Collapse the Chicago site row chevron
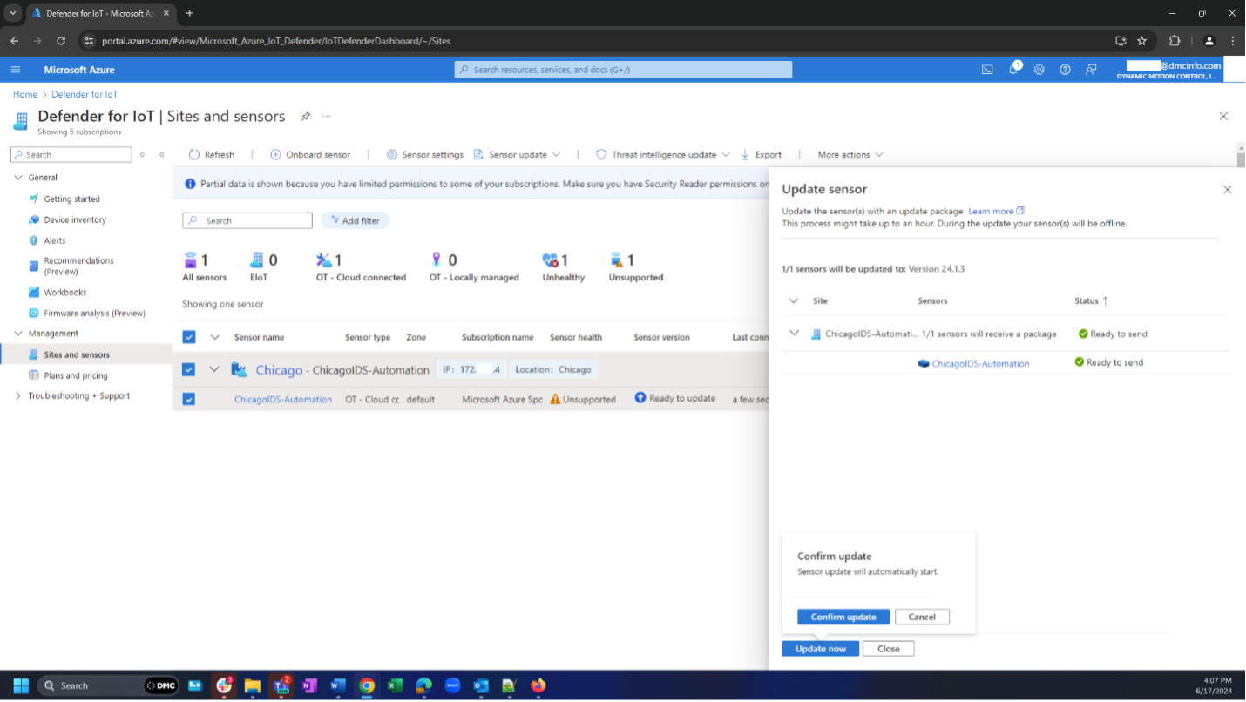Screen dimensions: 1246x702 214,369
